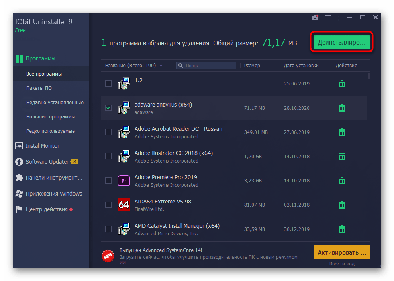Open the Programs section
Screen dimensions: 394x281
click(x=41, y=59)
